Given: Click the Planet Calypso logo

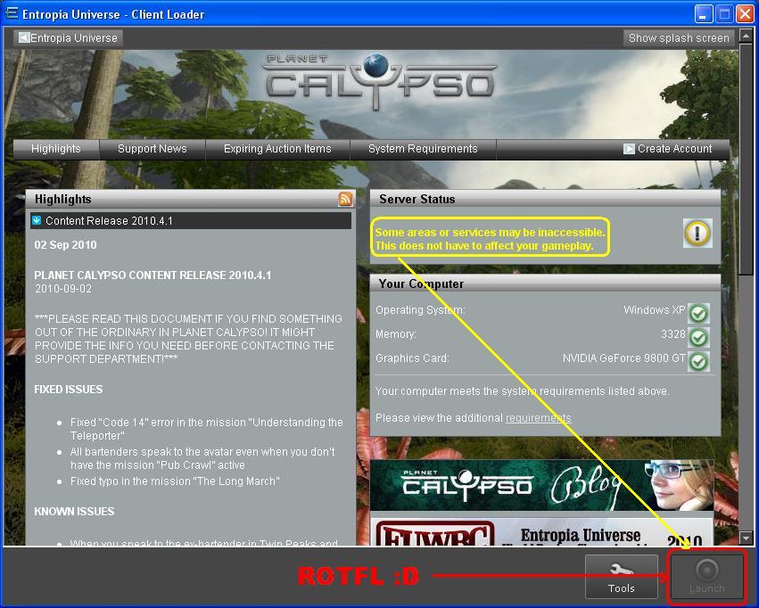Looking at the screenshot, I should tap(380, 80).
